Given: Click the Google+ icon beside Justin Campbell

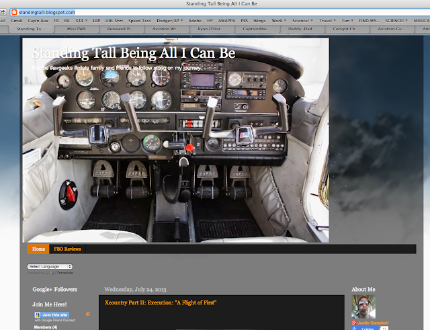Looking at the screenshot, I should click(354, 323).
